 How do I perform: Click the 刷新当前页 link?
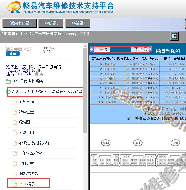point(168,51)
